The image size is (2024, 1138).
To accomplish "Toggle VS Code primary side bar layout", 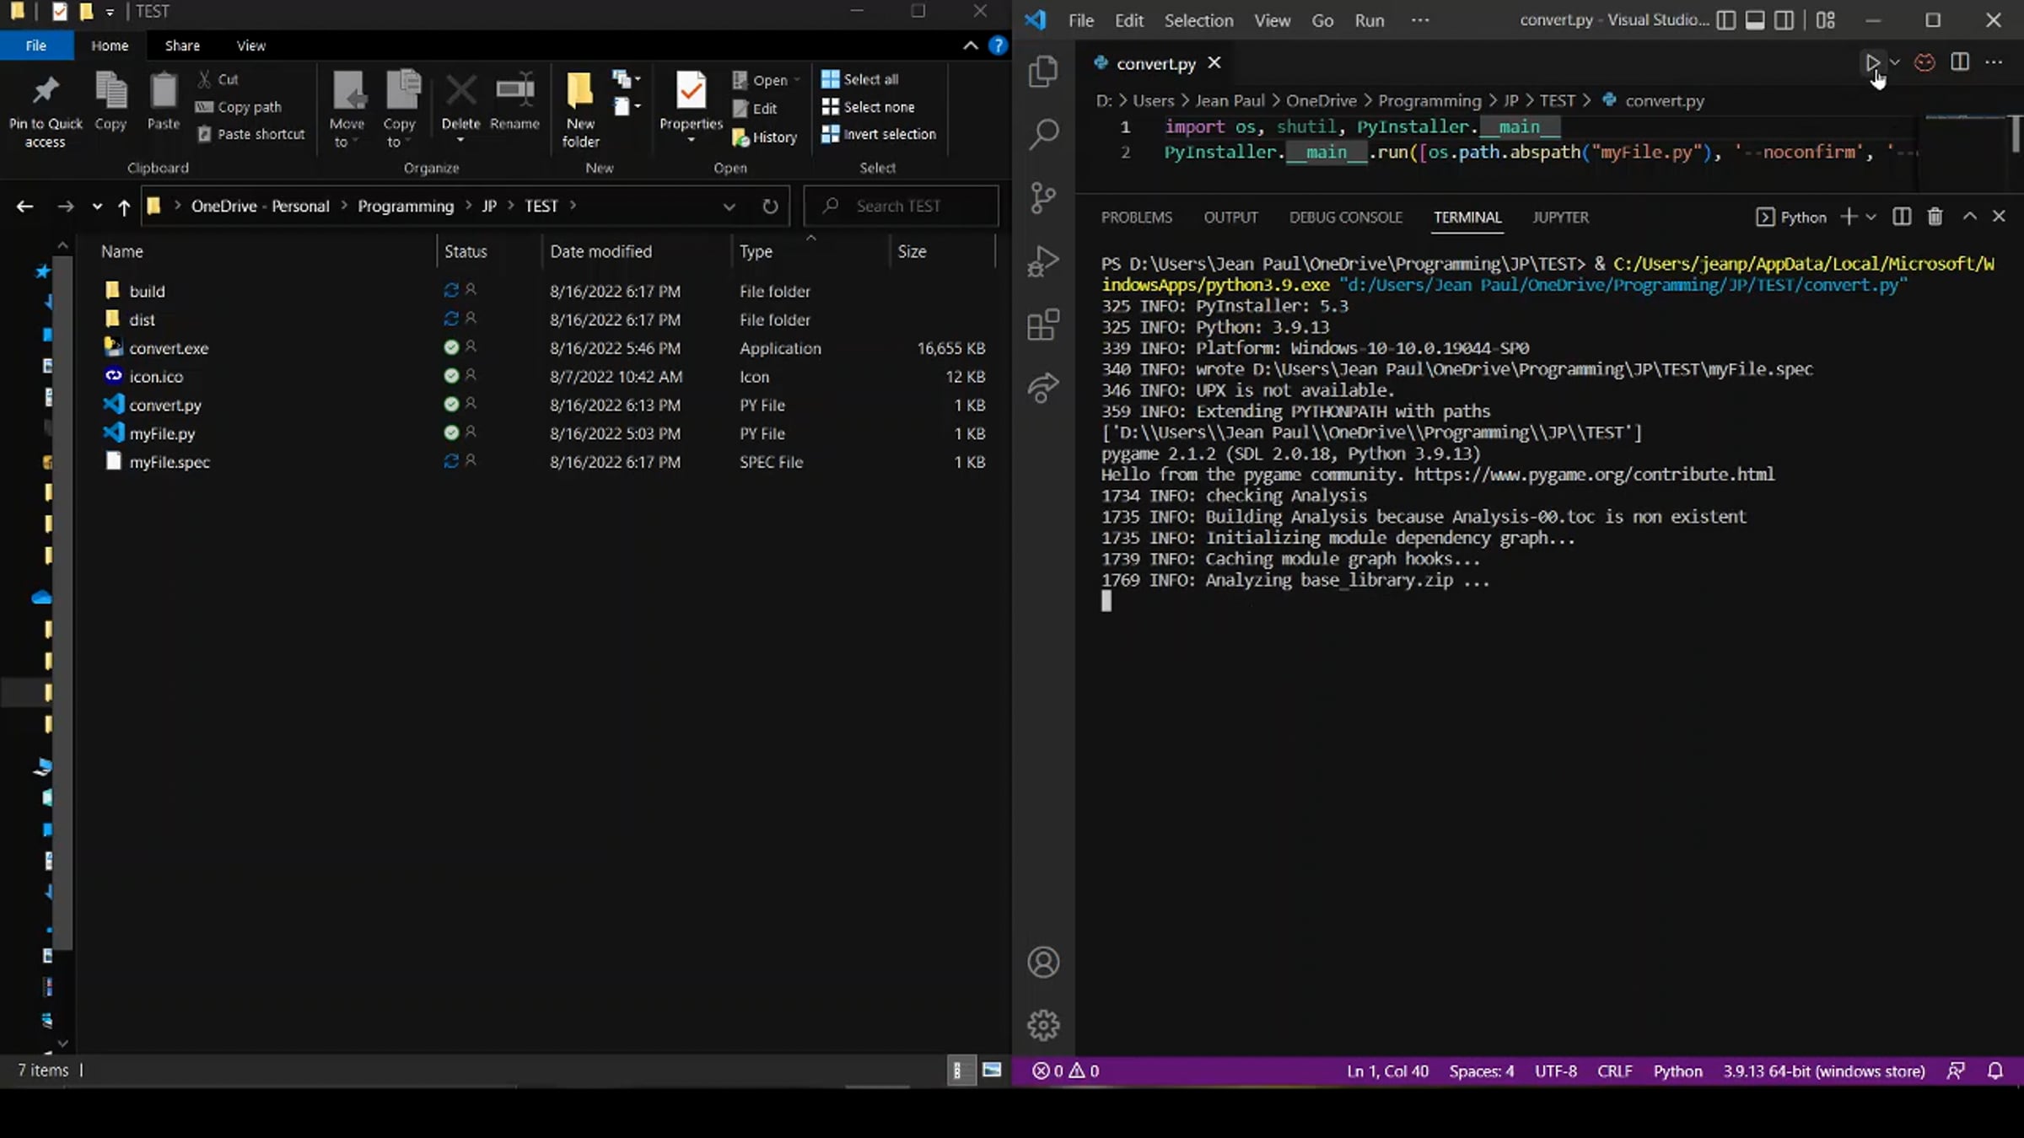I will [x=1726, y=20].
